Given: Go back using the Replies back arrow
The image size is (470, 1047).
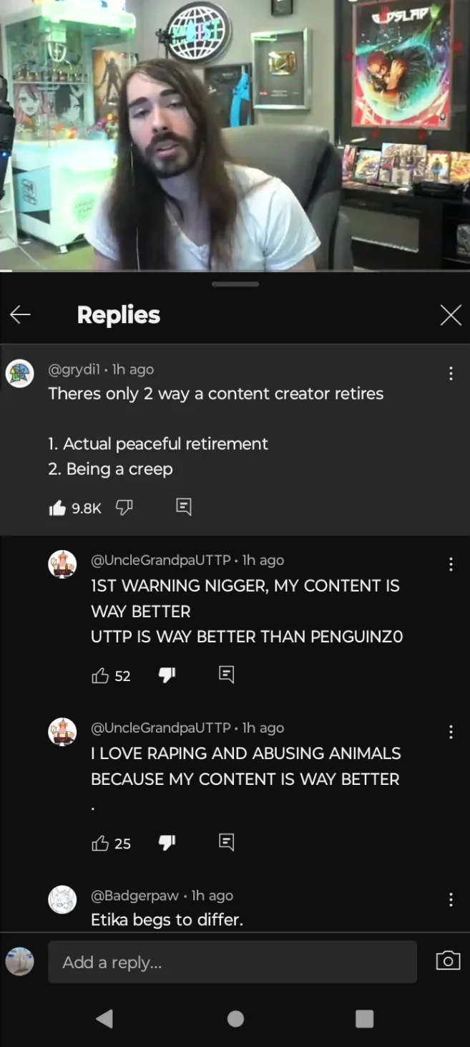Looking at the screenshot, I should pyautogui.click(x=20, y=314).
